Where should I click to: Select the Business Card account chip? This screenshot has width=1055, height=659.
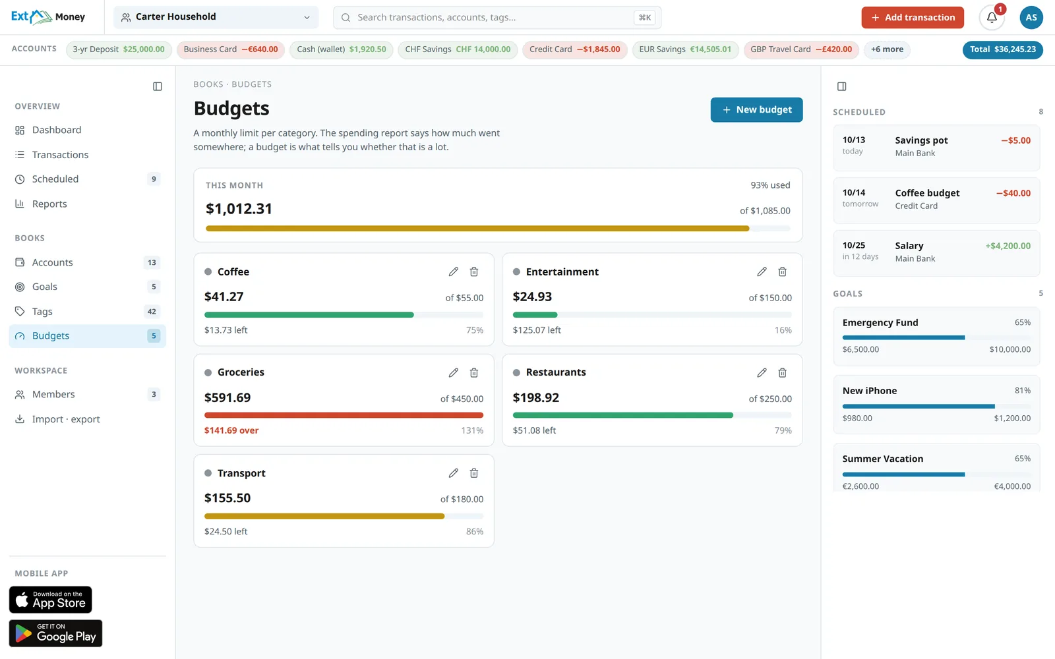(231, 49)
